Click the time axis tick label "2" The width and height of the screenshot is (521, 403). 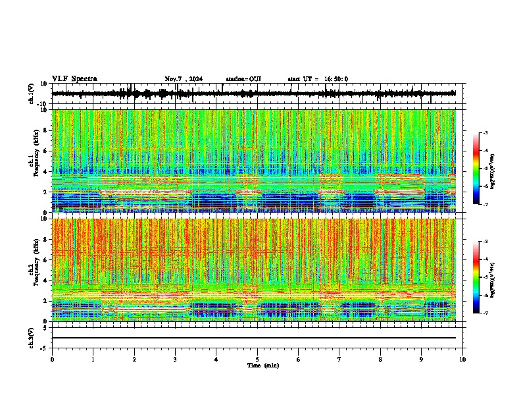click(x=134, y=360)
